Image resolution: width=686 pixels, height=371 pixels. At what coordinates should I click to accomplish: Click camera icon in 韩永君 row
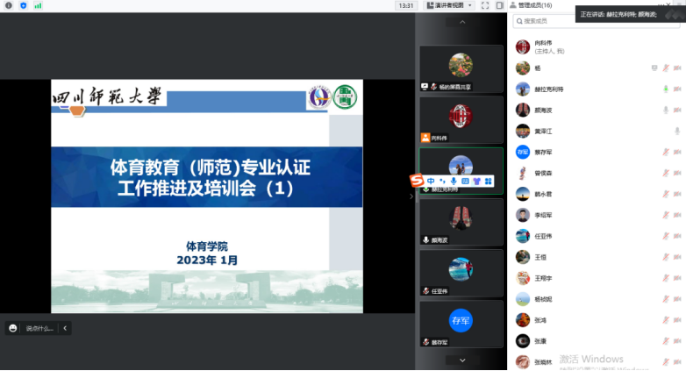click(677, 194)
